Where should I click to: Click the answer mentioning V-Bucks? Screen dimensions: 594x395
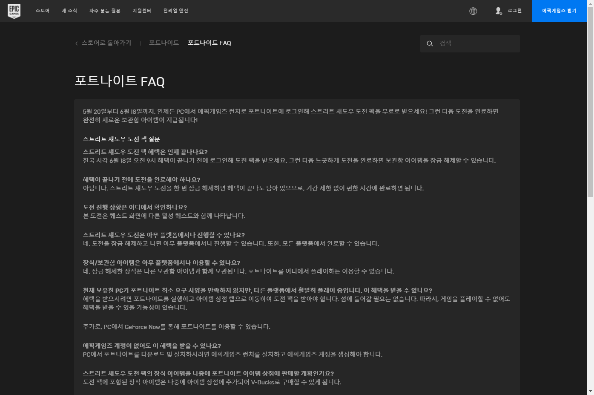[212, 382]
